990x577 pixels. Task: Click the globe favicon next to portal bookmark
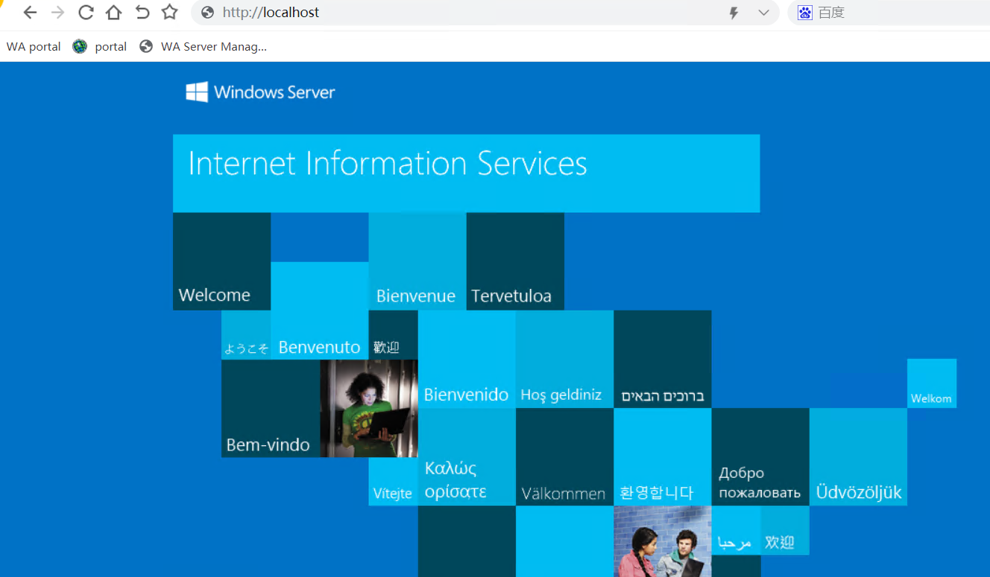pyautogui.click(x=79, y=46)
